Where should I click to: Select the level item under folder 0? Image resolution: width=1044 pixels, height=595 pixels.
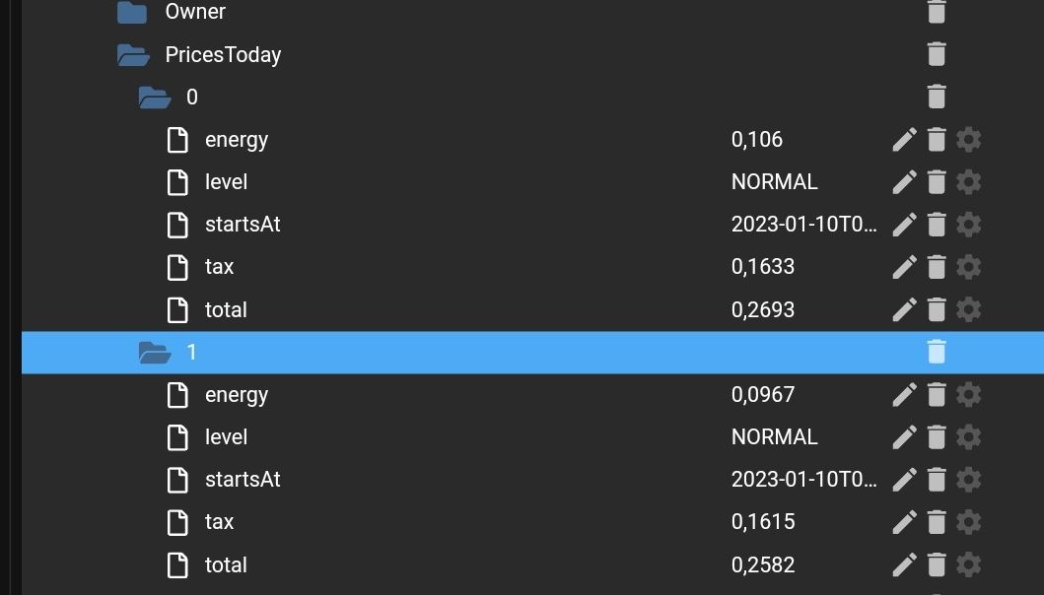[226, 181]
